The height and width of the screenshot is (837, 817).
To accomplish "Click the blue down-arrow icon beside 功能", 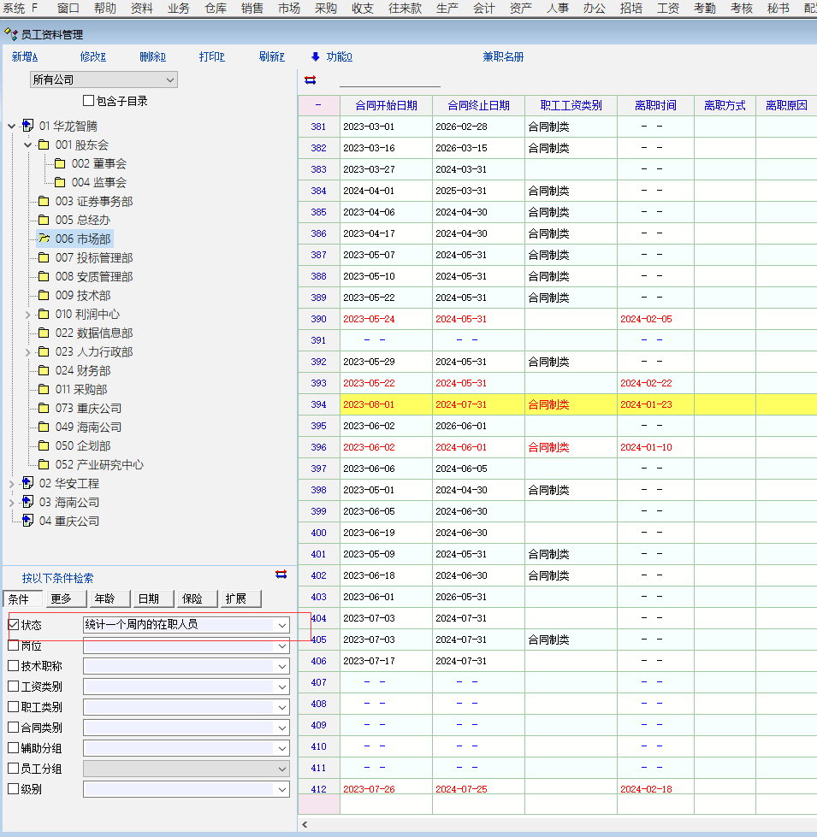I will click(315, 57).
